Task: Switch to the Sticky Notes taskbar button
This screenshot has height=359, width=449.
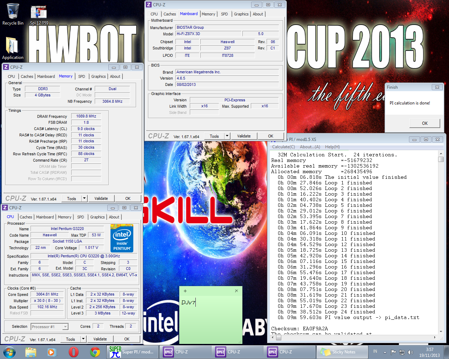Action: [342, 352]
